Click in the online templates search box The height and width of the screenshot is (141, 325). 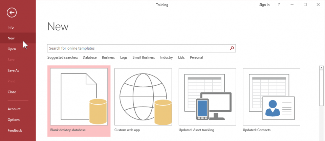click(138, 48)
